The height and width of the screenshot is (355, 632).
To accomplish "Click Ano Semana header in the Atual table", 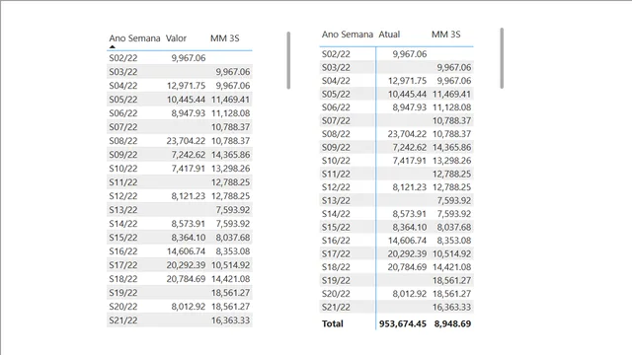I will pyautogui.click(x=348, y=35).
